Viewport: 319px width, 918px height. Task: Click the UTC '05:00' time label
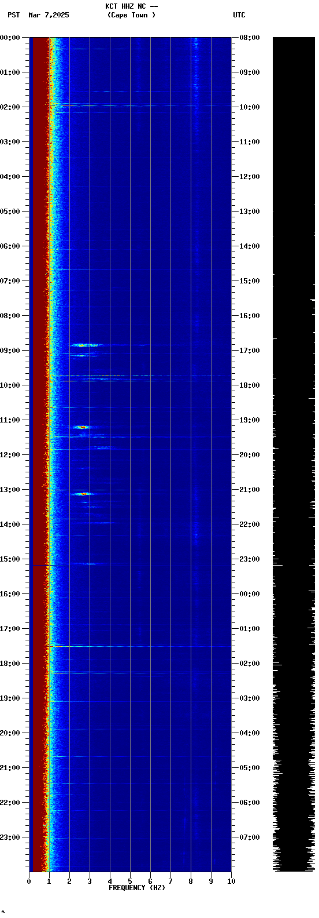click(x=249, y=768)
